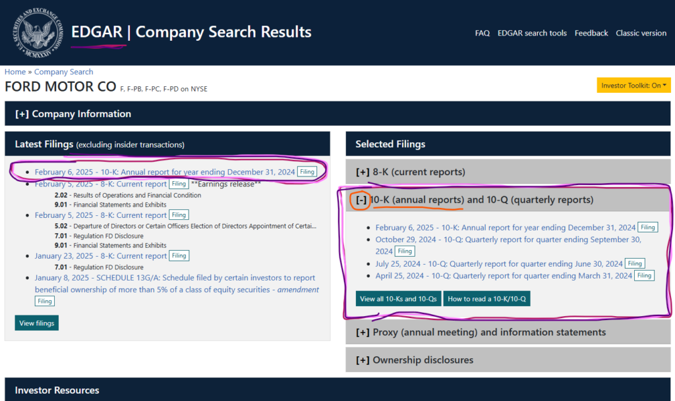
Task: Click the 'Selected Filings' panel header
Action: [x=508, y=144]
